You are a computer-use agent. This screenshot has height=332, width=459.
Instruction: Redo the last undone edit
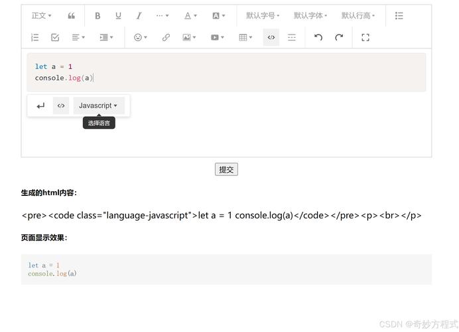tap(339, 38)
